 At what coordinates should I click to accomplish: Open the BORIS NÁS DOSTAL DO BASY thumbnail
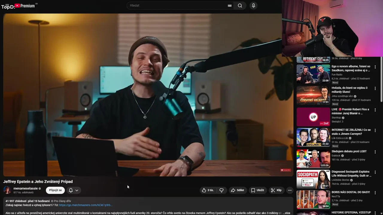coord(313,199)
